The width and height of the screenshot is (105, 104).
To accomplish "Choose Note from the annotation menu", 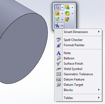I will (67, 53).
